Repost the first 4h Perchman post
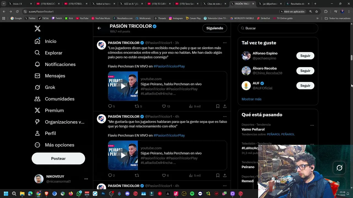This screenshot has height=198, width=353. (x=137, y=175)
